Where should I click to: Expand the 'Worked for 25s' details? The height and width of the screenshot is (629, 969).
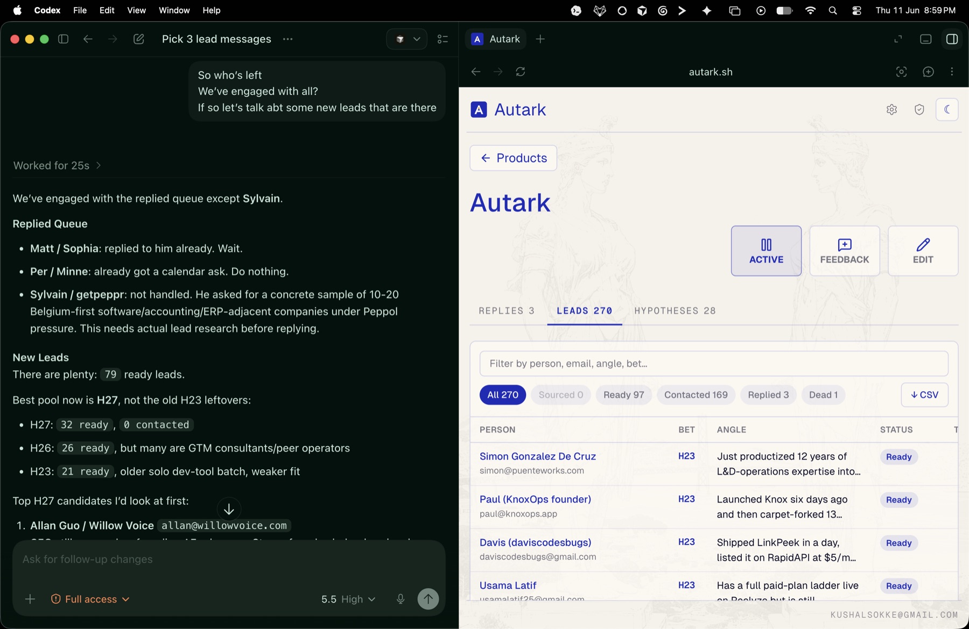57,166
